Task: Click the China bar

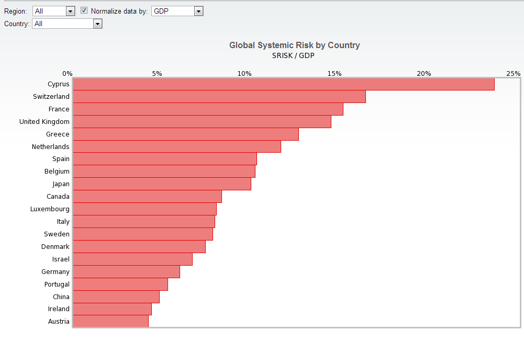Action: pos(116,297)
